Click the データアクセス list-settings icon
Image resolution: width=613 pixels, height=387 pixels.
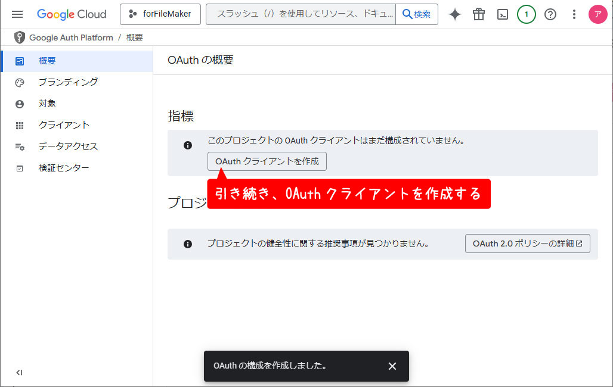tap(20, 147)
